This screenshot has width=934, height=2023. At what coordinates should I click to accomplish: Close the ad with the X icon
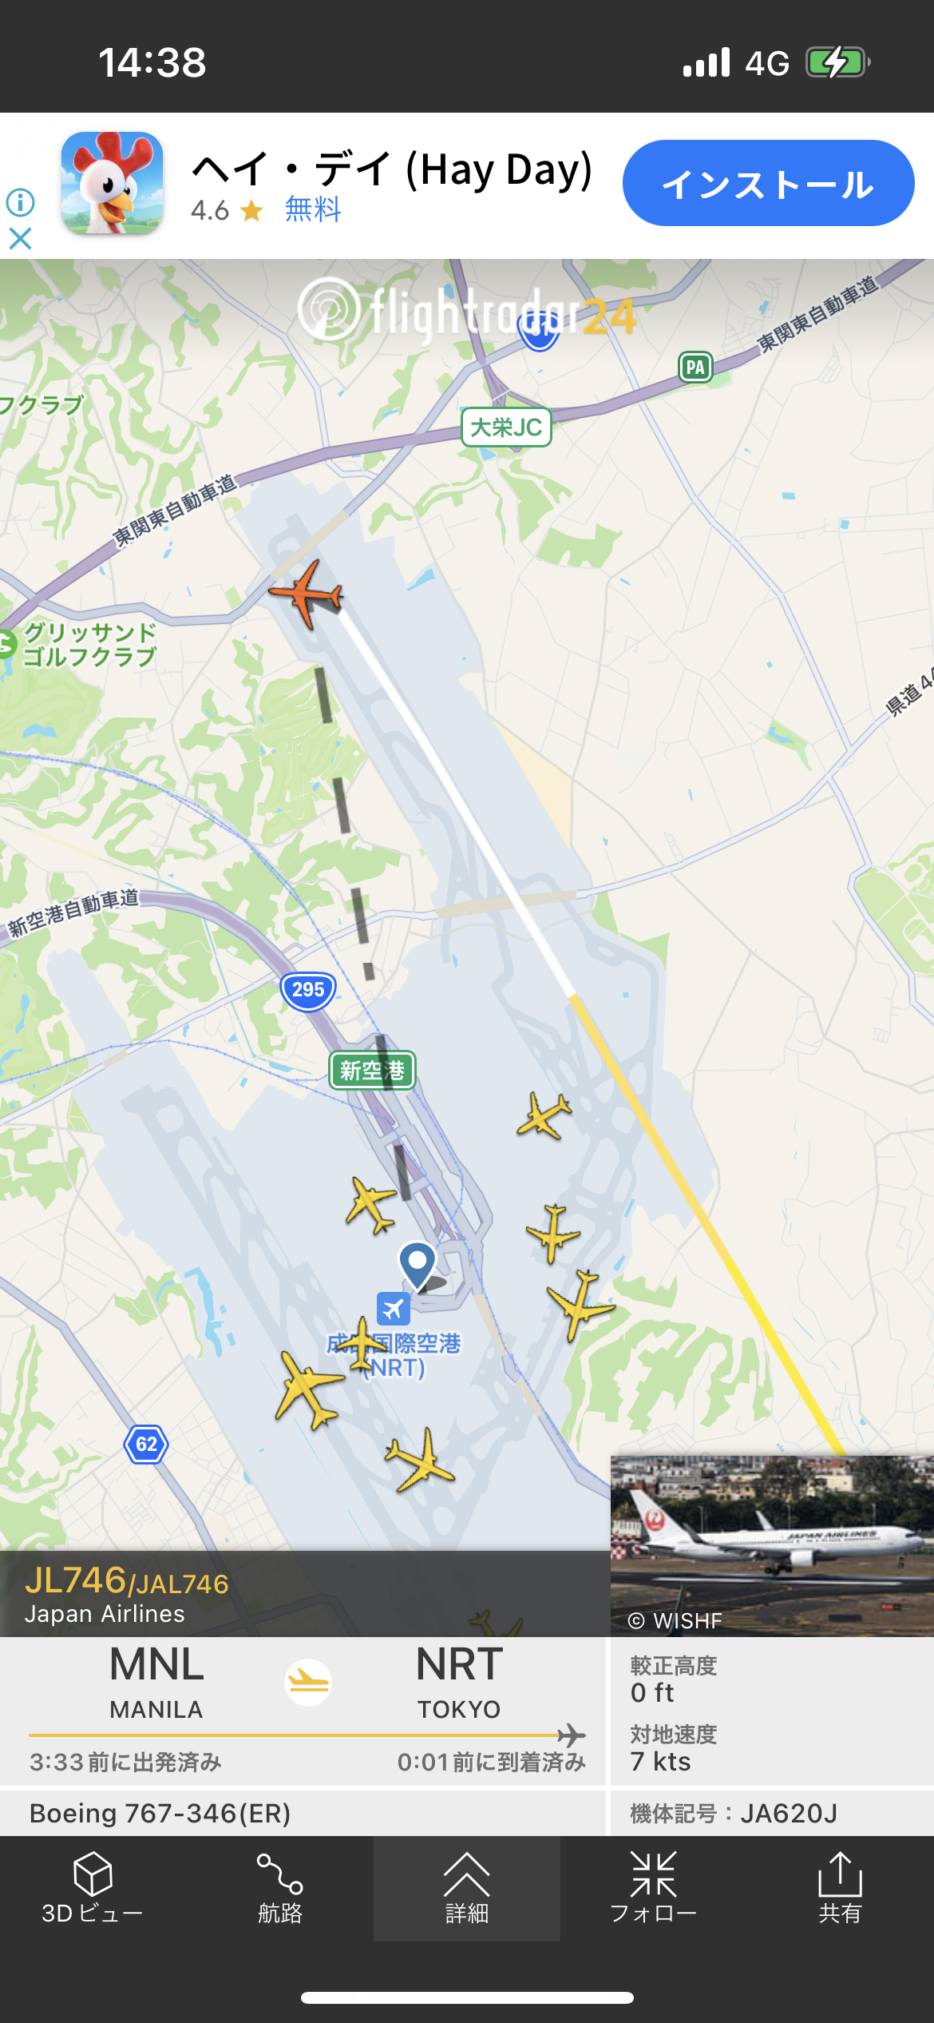[20, 238]
